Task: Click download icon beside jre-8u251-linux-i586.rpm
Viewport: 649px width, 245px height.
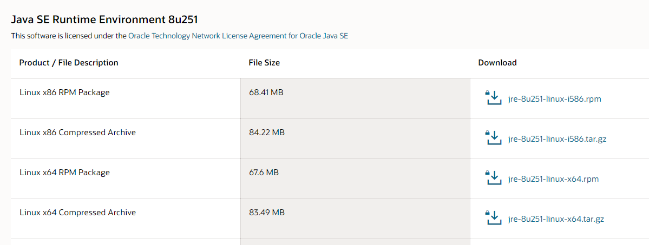Action: 493,98
